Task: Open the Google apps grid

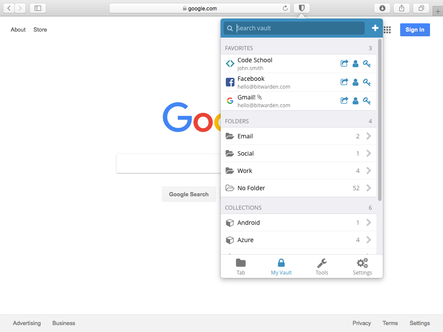Action: (387, 29)
